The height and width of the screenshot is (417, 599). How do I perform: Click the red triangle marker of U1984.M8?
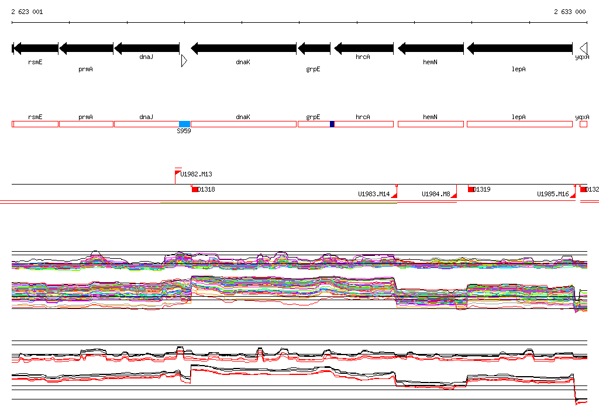coord(454,195)
